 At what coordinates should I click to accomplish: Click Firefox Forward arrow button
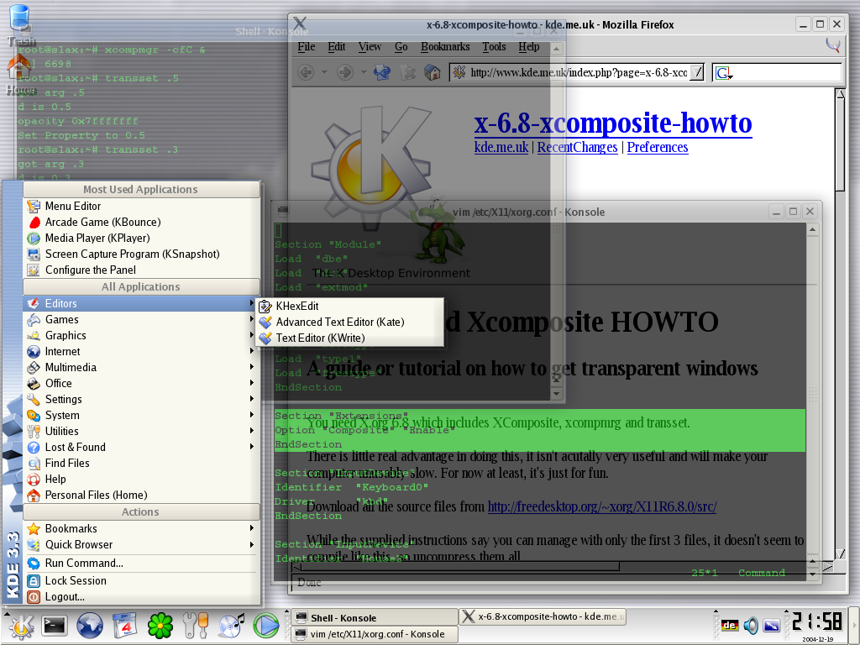[x=344, y=72]
